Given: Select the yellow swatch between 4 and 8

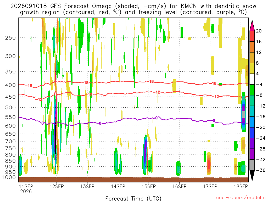Looking at the screenshot, I should (252, 68).
